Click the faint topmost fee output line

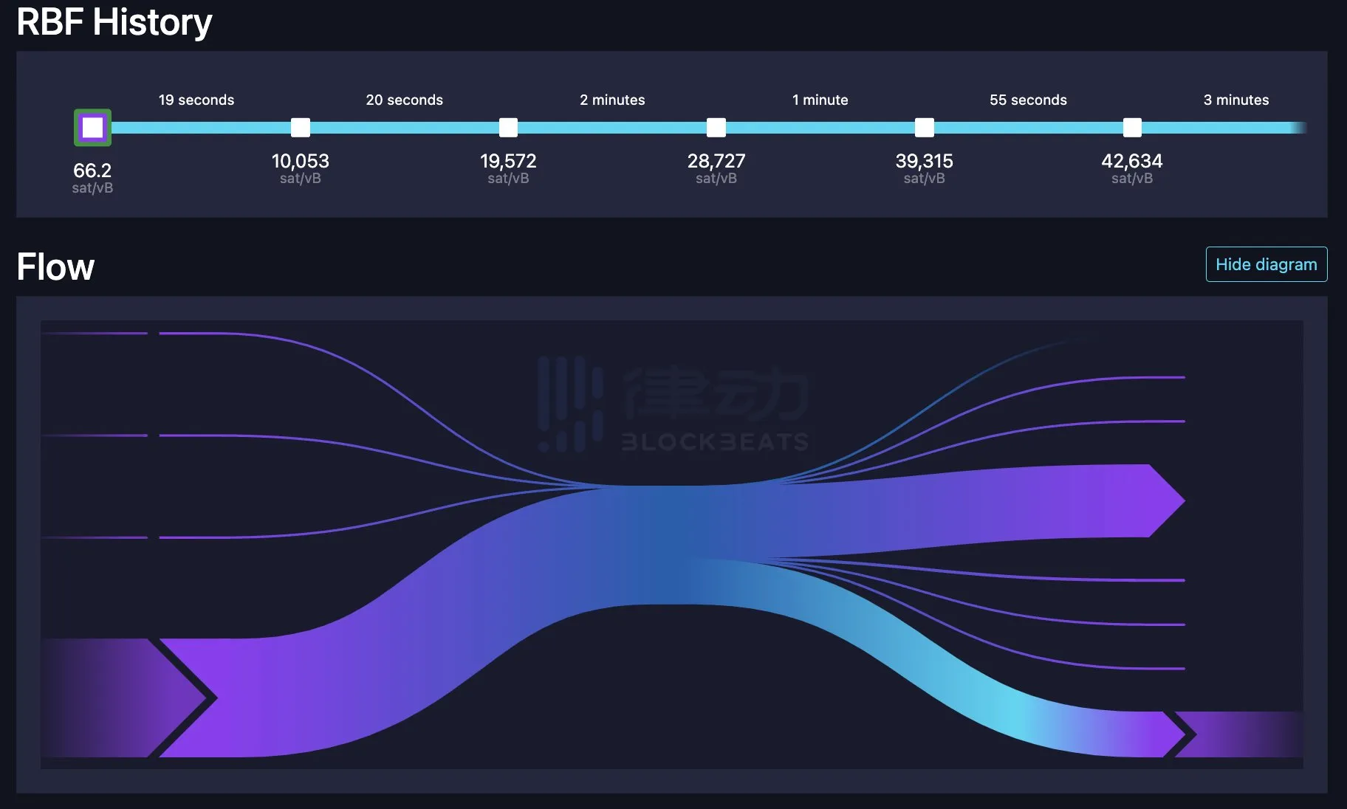[x=1019, y=354]
